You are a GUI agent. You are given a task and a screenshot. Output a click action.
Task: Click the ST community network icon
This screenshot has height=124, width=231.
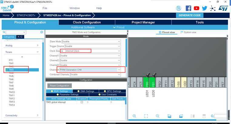[213, 8]
